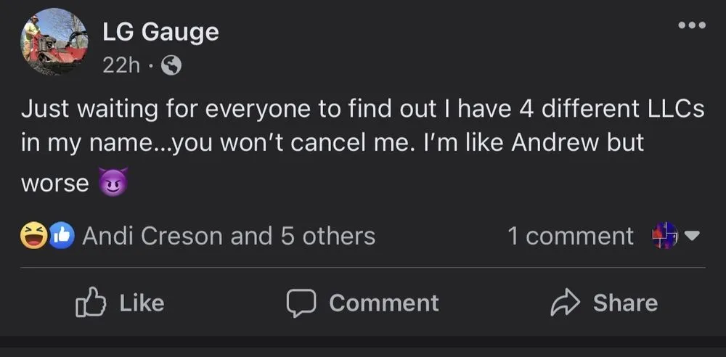The width and height of the screenshot is (726, 357).
Task: Tap the thumbs-up icon on Like button
Action: (x=89, y=303)
